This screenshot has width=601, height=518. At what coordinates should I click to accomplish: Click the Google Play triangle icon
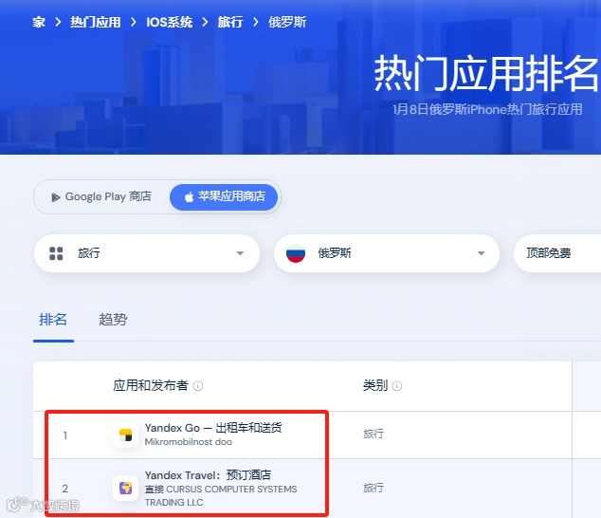tap(56, 197)
